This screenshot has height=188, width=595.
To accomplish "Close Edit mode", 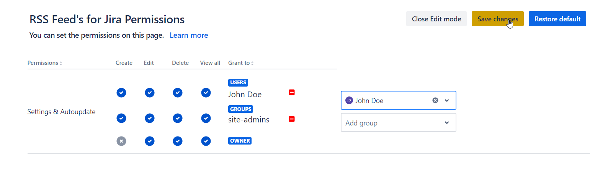I will tap(436, 19).
